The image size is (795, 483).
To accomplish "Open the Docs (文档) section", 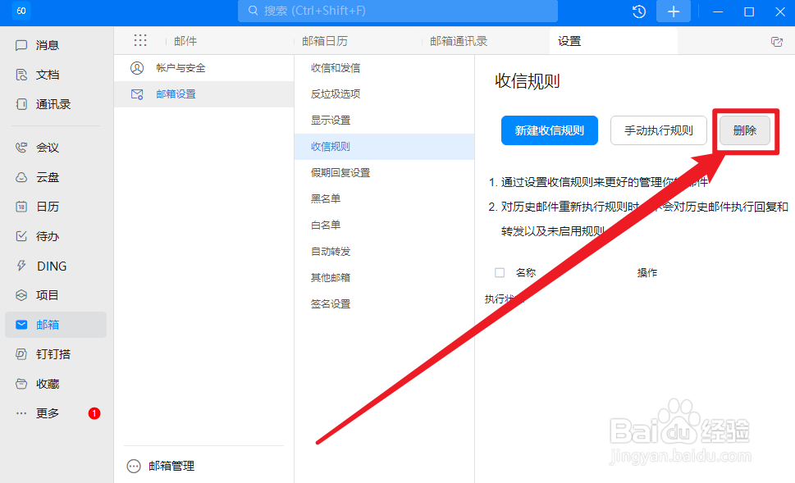I will [43, 75].
